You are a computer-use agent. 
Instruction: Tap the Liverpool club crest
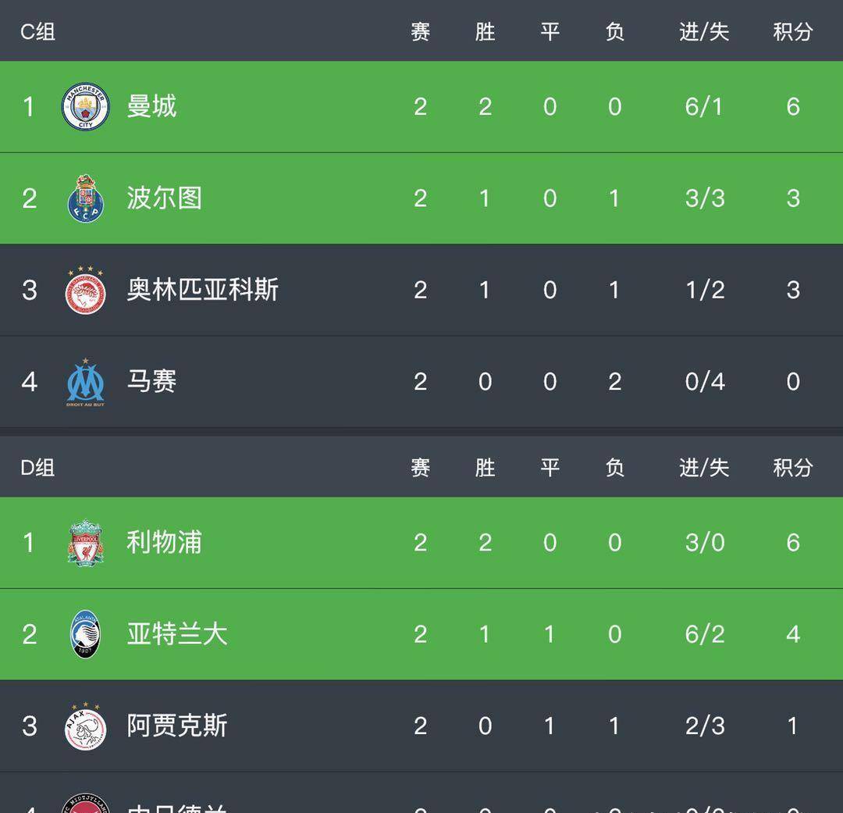pyautogui.click(x=86, y=542)
